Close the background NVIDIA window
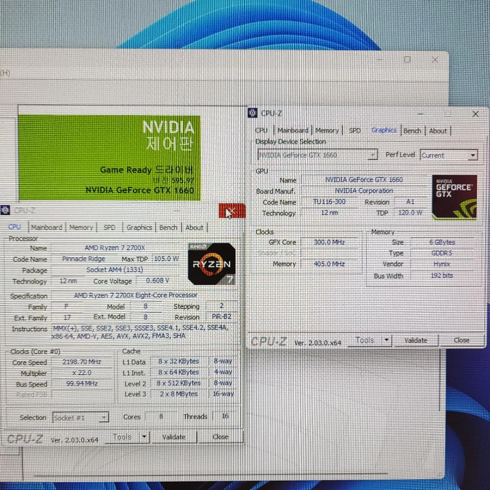The image size is (490, 490). (x=434, y=59)
